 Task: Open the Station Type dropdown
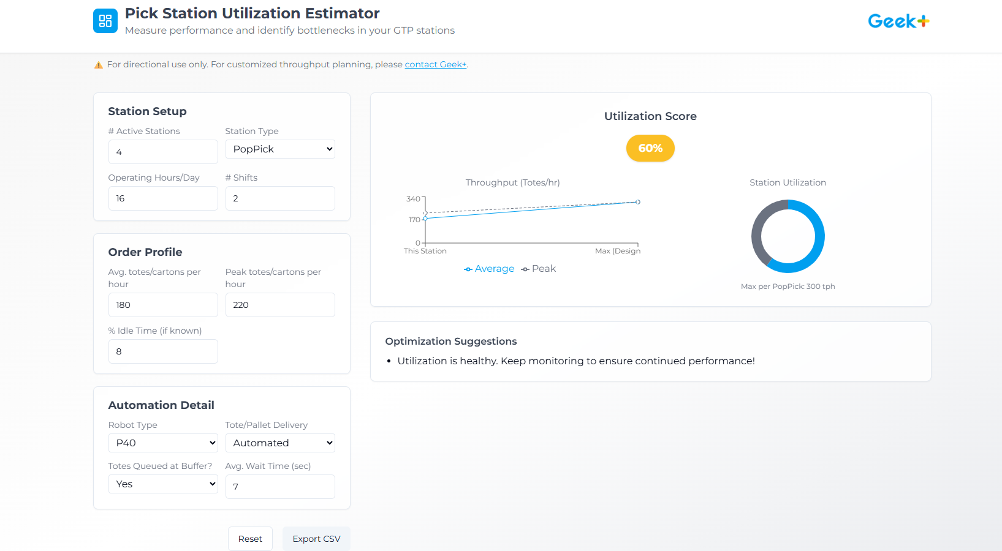click(280, 149)
